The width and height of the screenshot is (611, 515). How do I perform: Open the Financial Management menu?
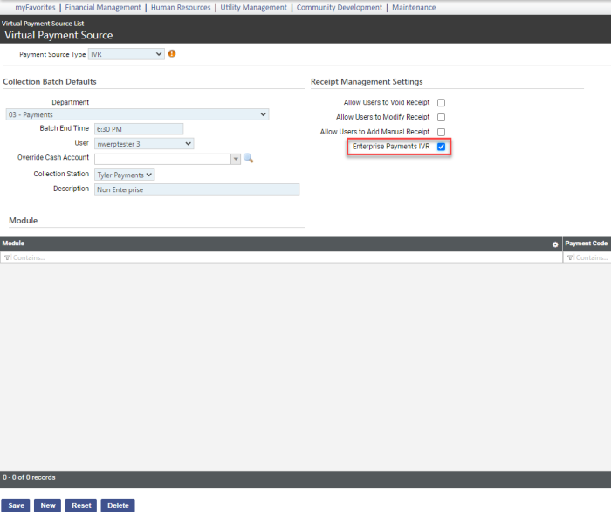click(103, 7)
